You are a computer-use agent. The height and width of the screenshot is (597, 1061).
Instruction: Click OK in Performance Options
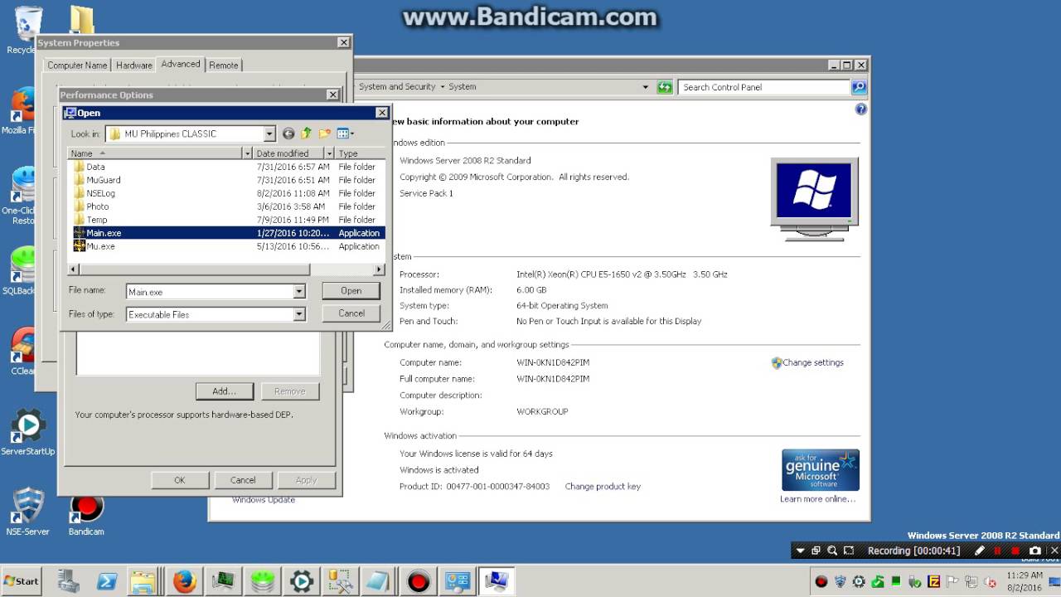click(x=180, y=480)
